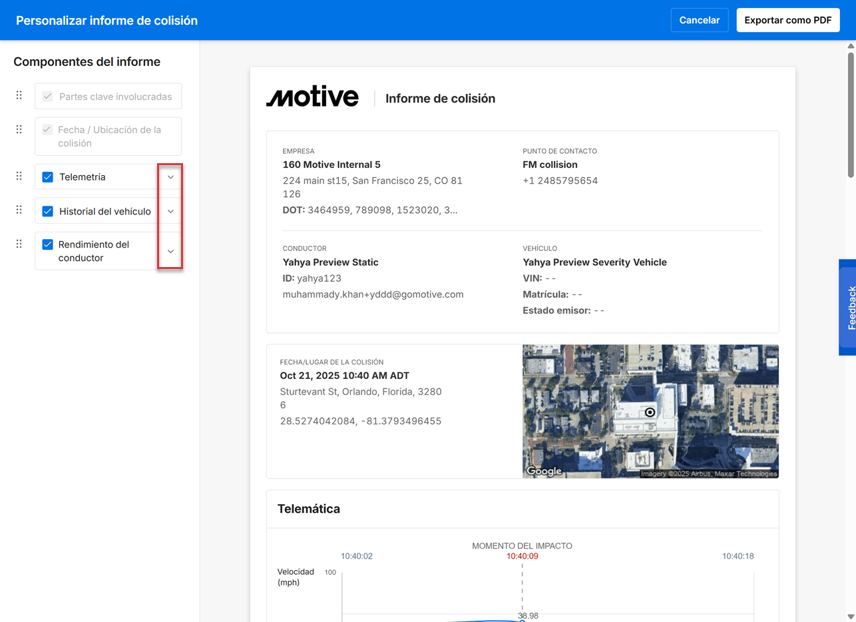
Task: Click drag handle next to Rendimiento del conductor
Action: 19,244
